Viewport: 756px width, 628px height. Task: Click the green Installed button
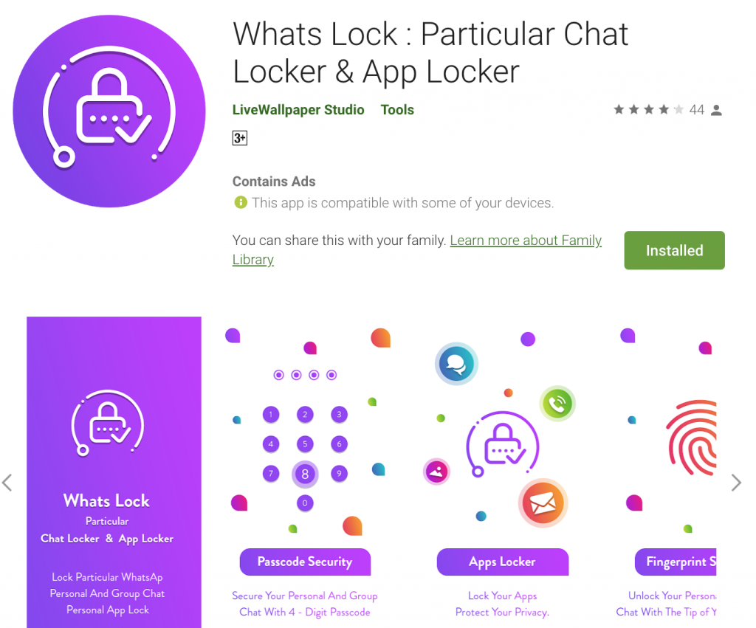(x=674, y=250)
